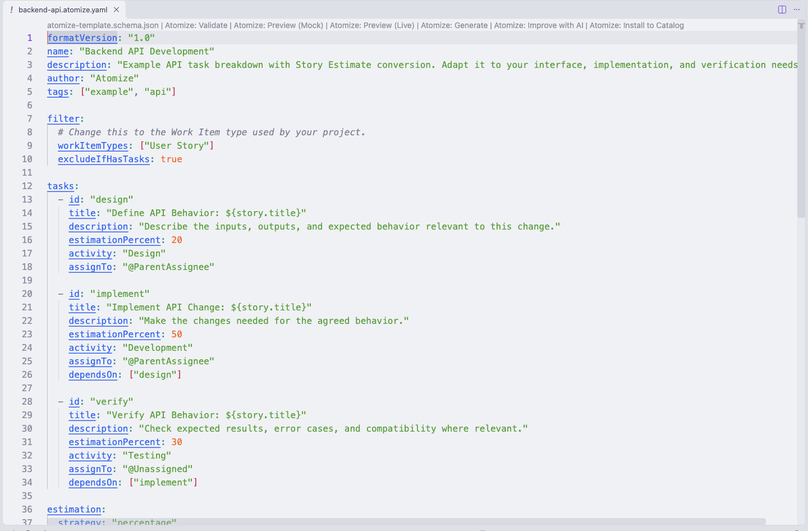Click estimationPercent value 20

pos(177,240)
